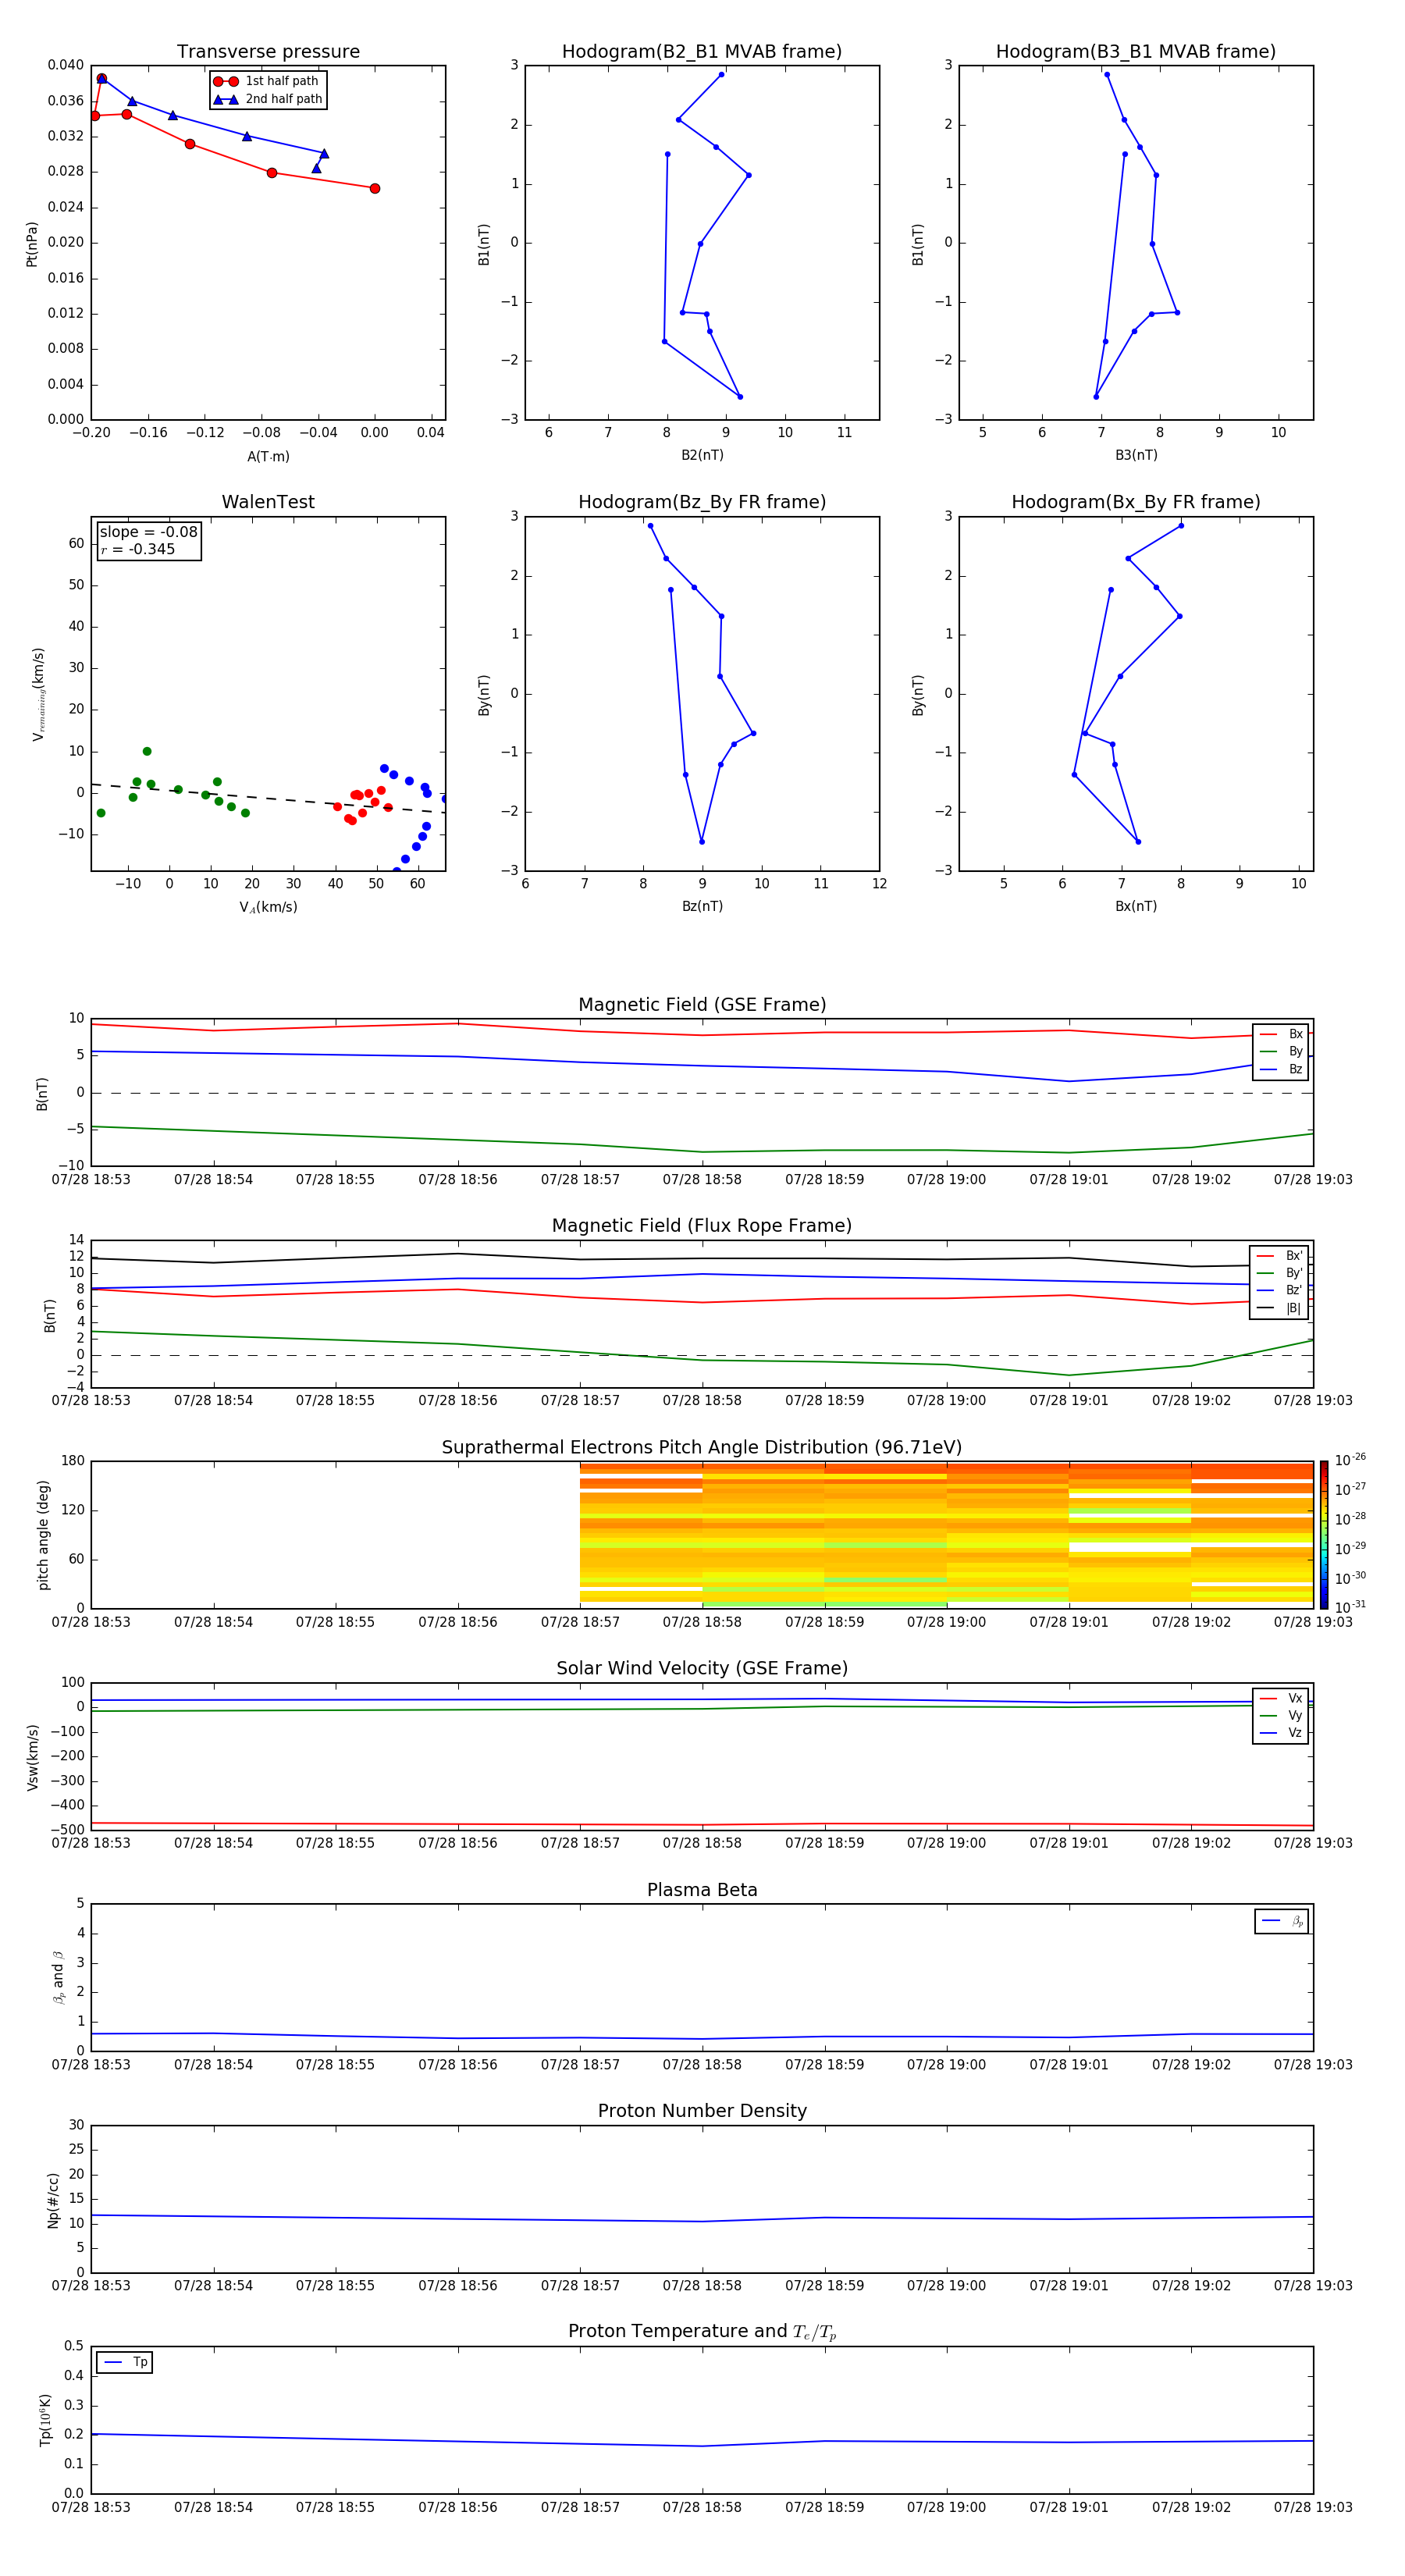Click the Hodogram(B2_B1 MVAB frame) title

pyautogui.click(x=702, y=52)
